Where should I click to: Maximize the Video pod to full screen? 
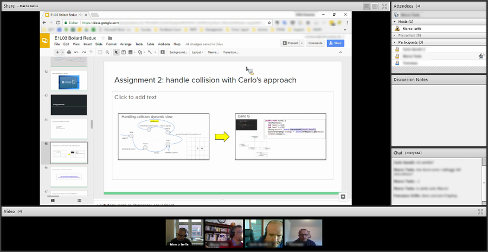click(x=480, y=211)
